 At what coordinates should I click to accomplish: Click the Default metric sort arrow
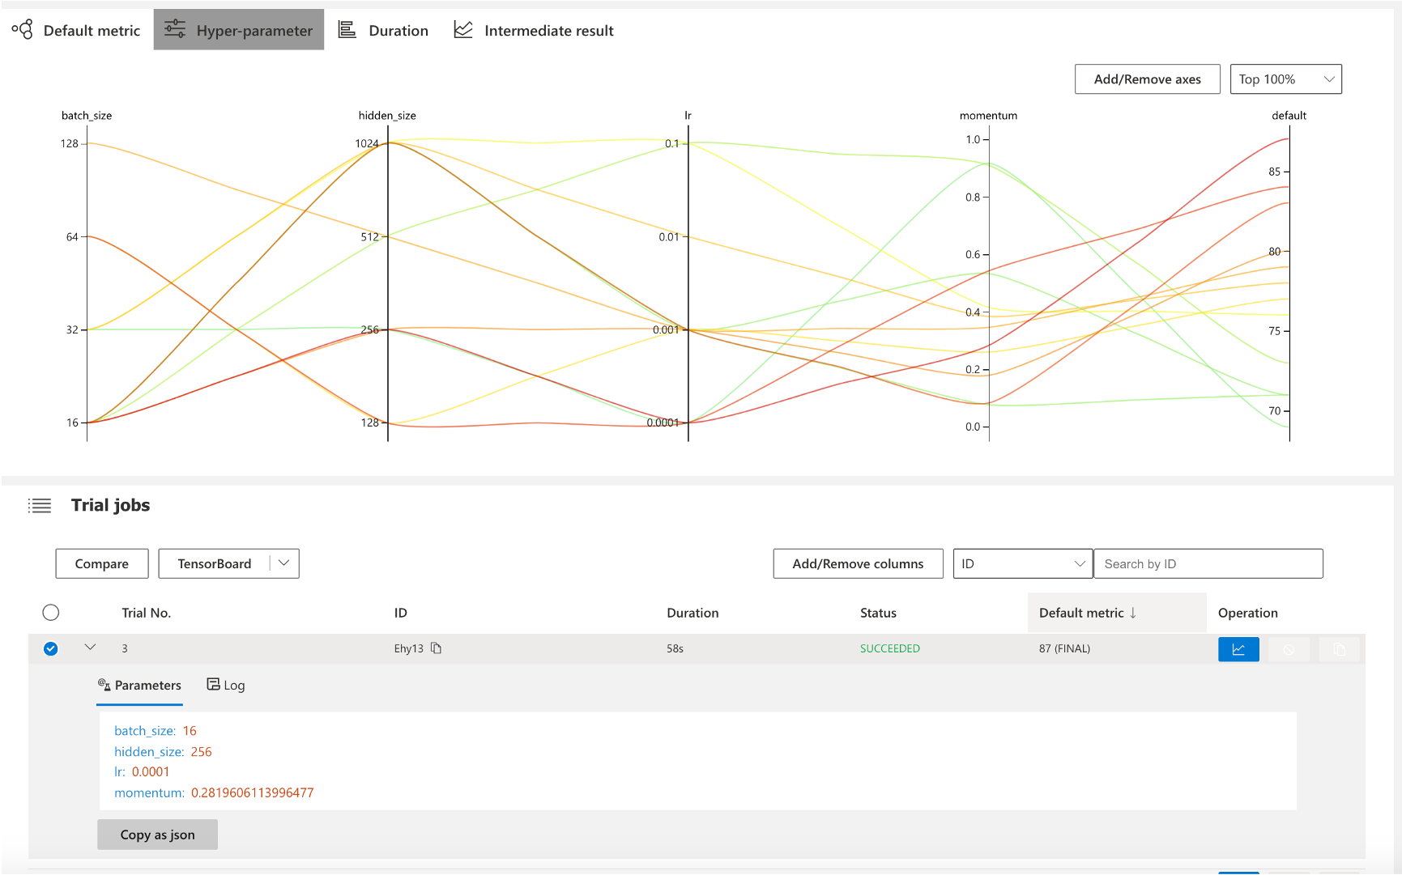pos(1133,613)
